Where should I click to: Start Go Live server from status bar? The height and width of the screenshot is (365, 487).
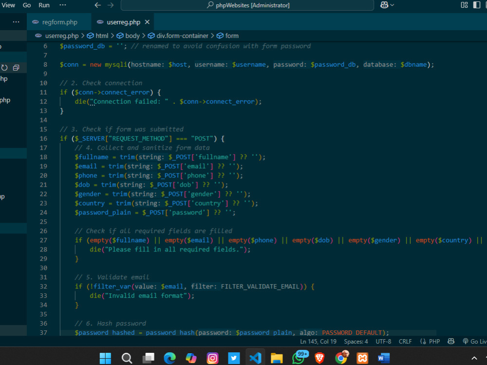pos(474,342)
